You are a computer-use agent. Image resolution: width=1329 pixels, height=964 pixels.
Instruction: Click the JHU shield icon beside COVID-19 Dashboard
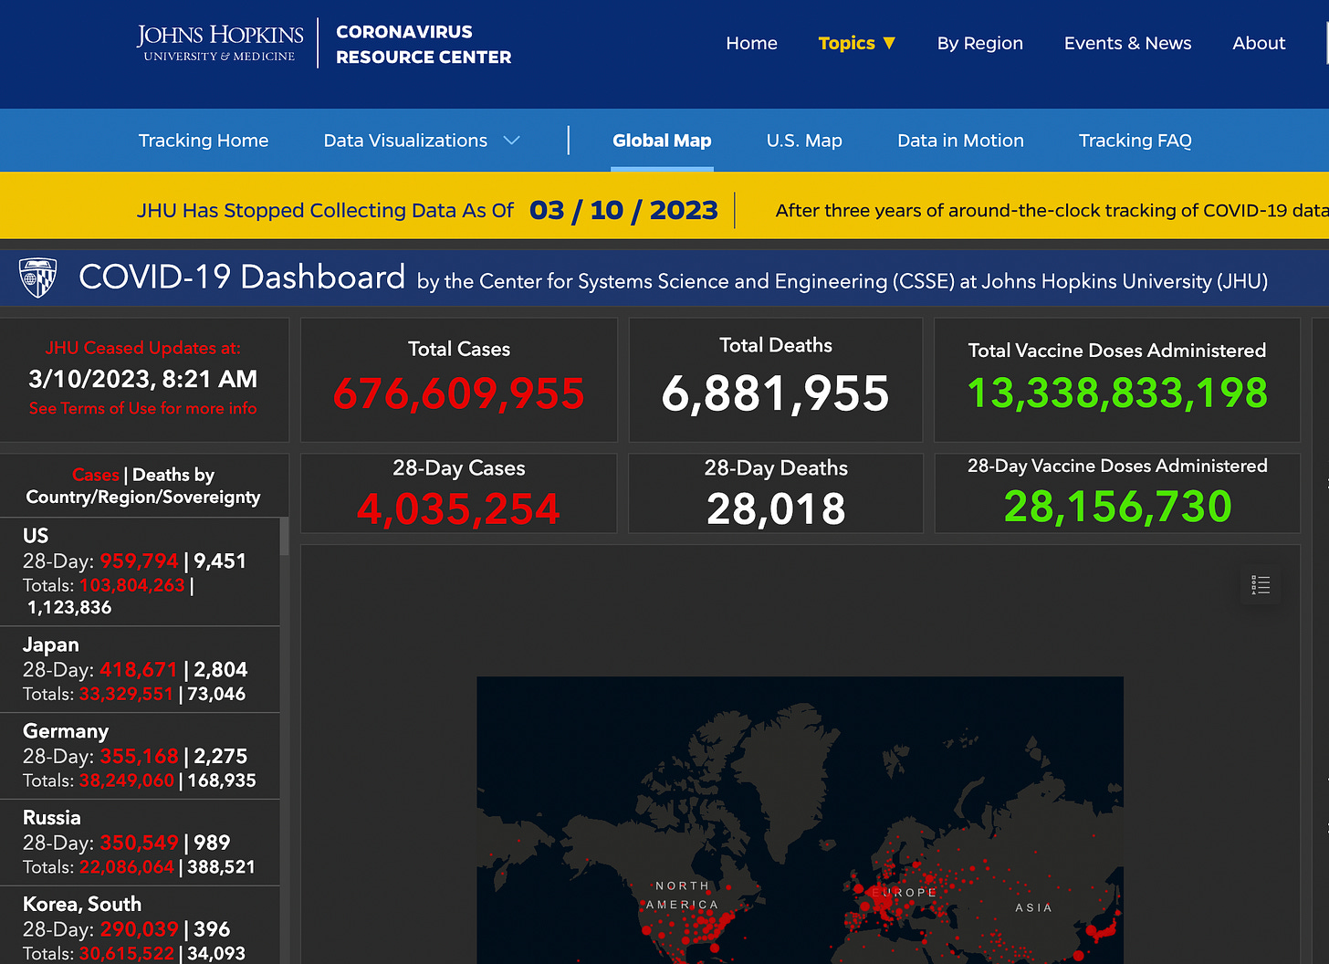pyautogui.click(x=37, y=278)
